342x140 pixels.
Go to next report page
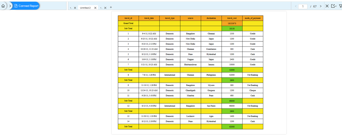click(x=321, y=6)
